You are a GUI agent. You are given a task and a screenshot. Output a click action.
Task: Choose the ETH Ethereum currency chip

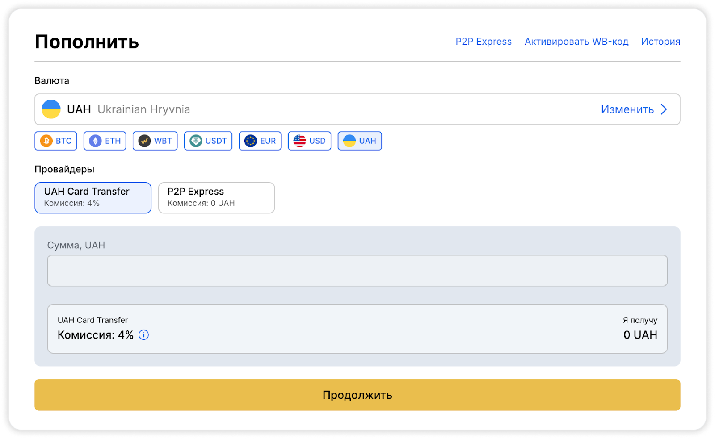tap(105, 141)
